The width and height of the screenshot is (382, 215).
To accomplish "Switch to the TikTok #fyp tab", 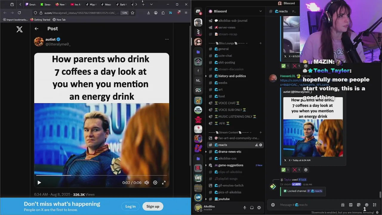I will [x=91, y=4].
